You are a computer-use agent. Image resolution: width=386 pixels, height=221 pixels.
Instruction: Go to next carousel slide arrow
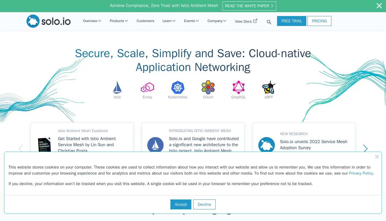[365, 149]
